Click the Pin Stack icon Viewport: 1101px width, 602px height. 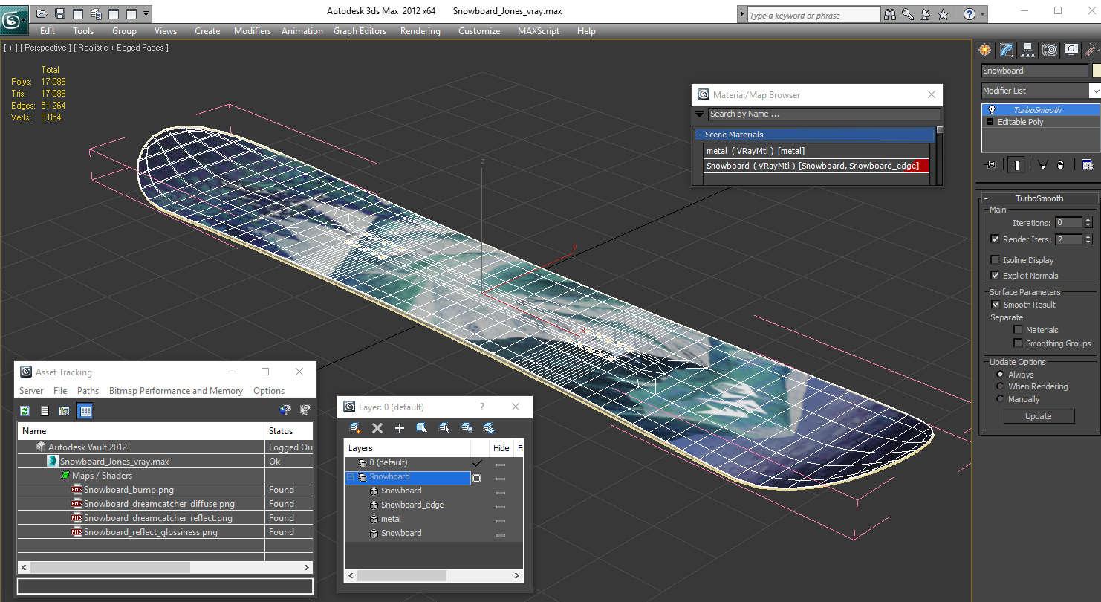click(990, 165)
